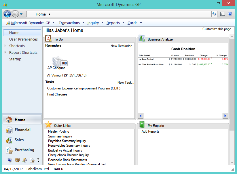Open the recent pages dropdown arrow

tap(21, 14)
